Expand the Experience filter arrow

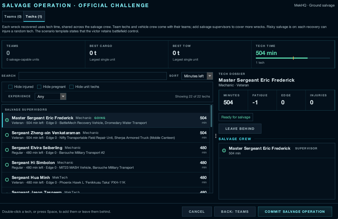point(63,96)
